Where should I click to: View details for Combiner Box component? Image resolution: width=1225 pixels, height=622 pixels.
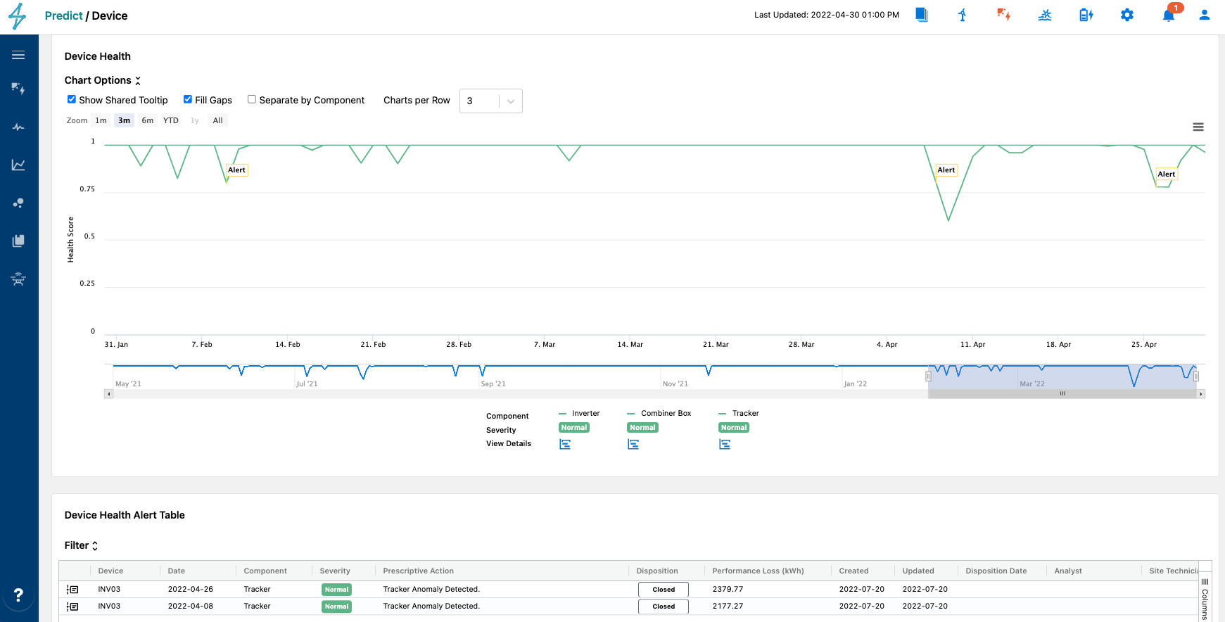pyautogui.click(x=633, y=444)
